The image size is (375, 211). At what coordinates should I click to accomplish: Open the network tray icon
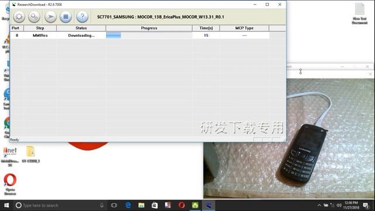coord(332,205)
